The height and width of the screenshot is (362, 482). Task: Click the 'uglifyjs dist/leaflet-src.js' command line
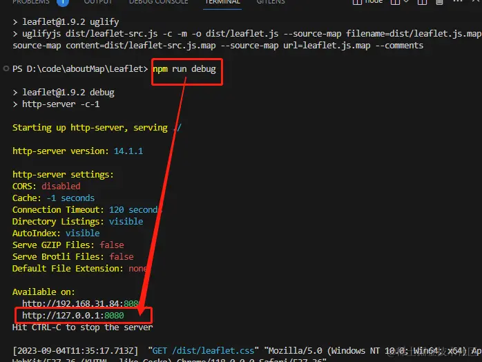[251, 34]
